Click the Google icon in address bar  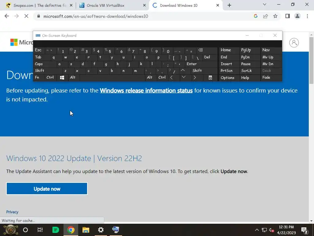tap(255, 16)
